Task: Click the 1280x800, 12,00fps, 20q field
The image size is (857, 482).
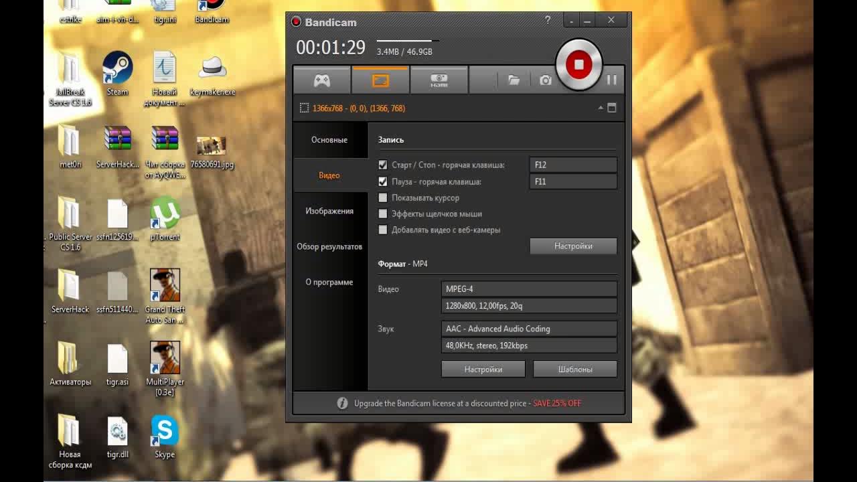Action: [x=529, y=306]
